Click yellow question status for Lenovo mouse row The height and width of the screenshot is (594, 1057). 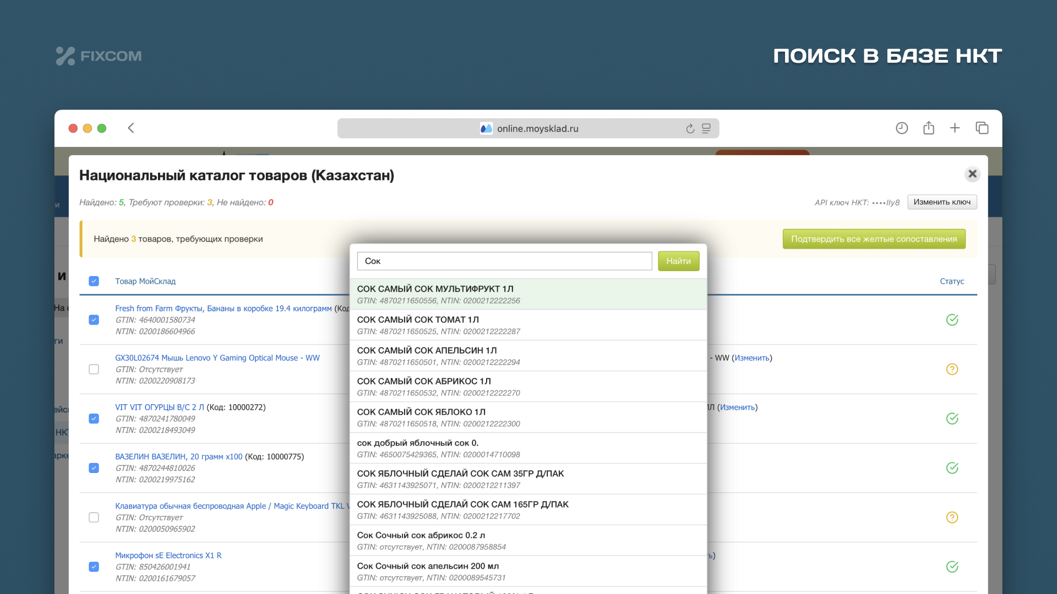coord(952,369)
